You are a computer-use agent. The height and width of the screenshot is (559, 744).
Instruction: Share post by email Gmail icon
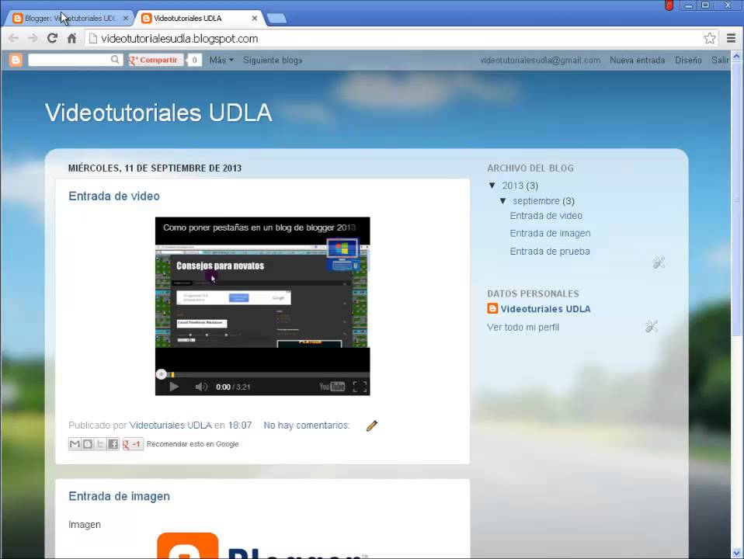click(x=75, y=444)
